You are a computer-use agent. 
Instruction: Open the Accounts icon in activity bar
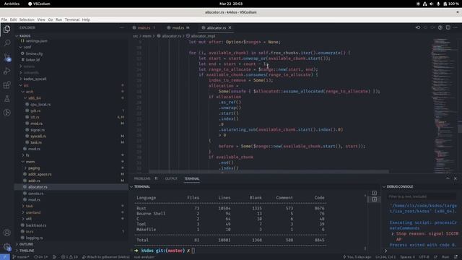coord(6,233)
